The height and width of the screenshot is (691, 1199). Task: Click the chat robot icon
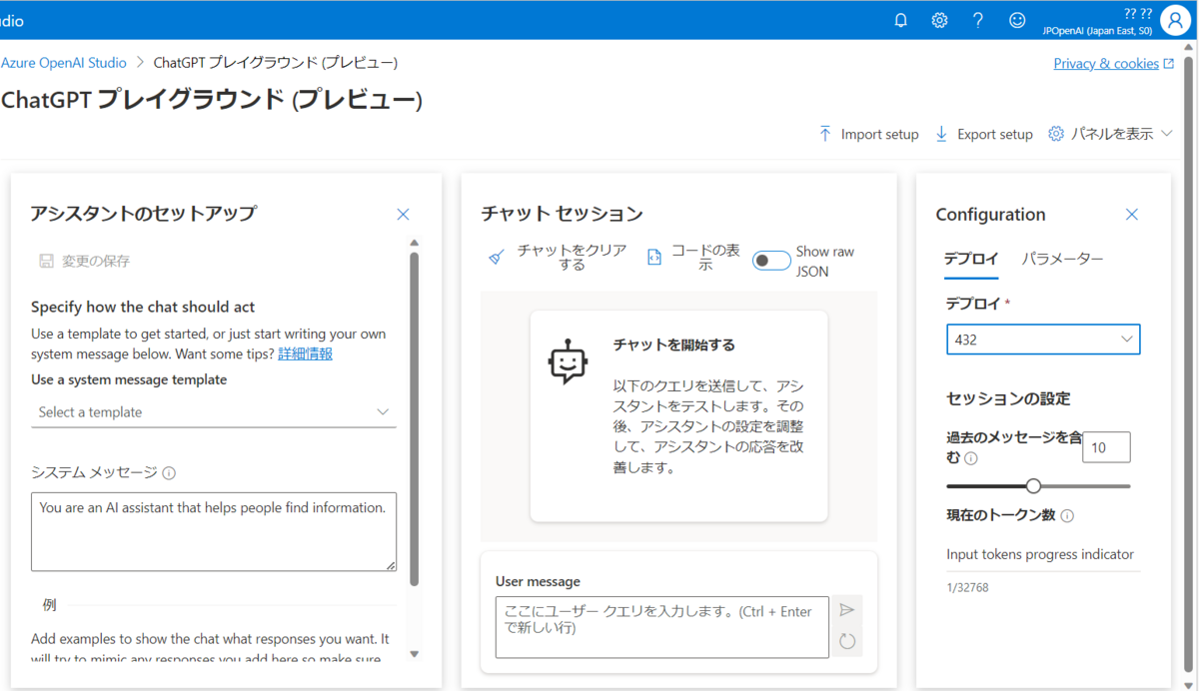tap(569, 361)
